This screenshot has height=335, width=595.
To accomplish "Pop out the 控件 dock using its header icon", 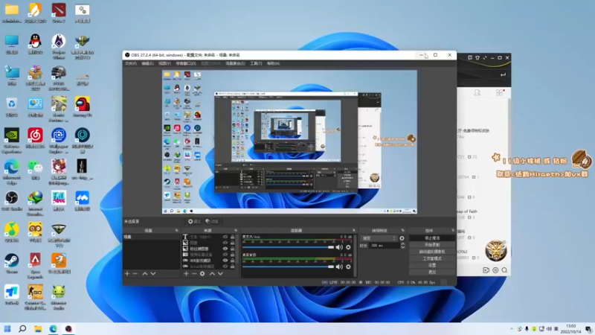I will click(453, 231).
